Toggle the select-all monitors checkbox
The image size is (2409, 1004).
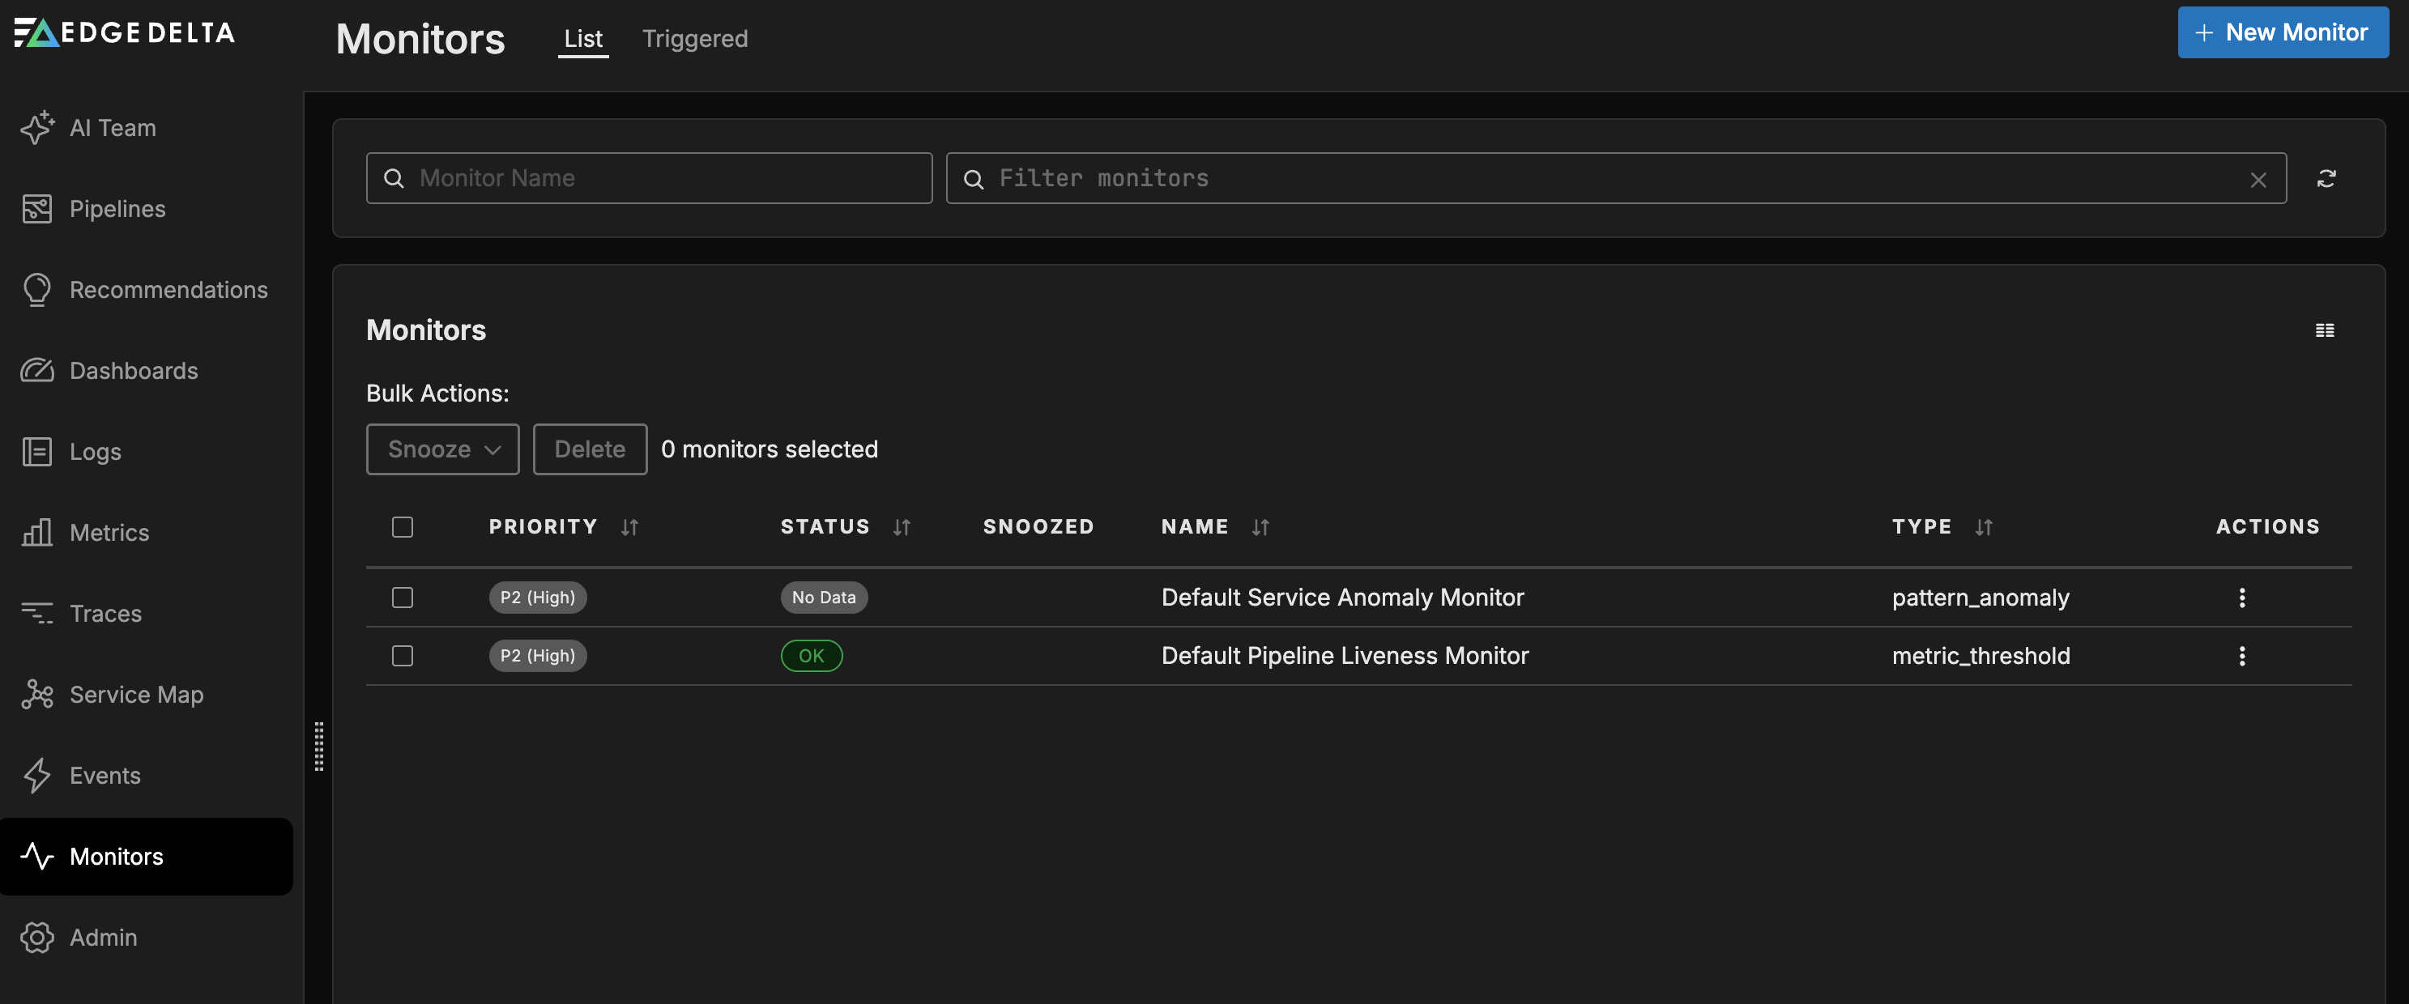(x=402, y=527)
